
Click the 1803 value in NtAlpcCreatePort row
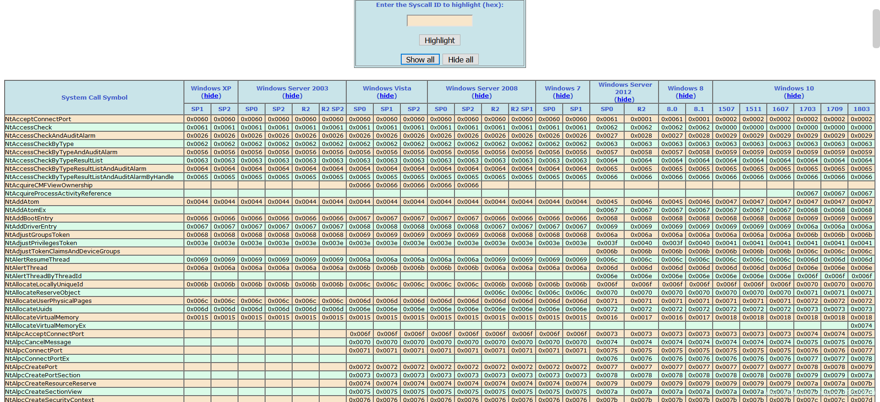click(x=861, y=367)
